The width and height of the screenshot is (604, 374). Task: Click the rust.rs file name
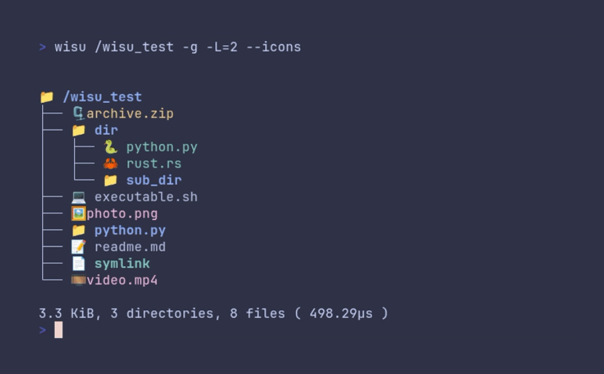[154, 164]
